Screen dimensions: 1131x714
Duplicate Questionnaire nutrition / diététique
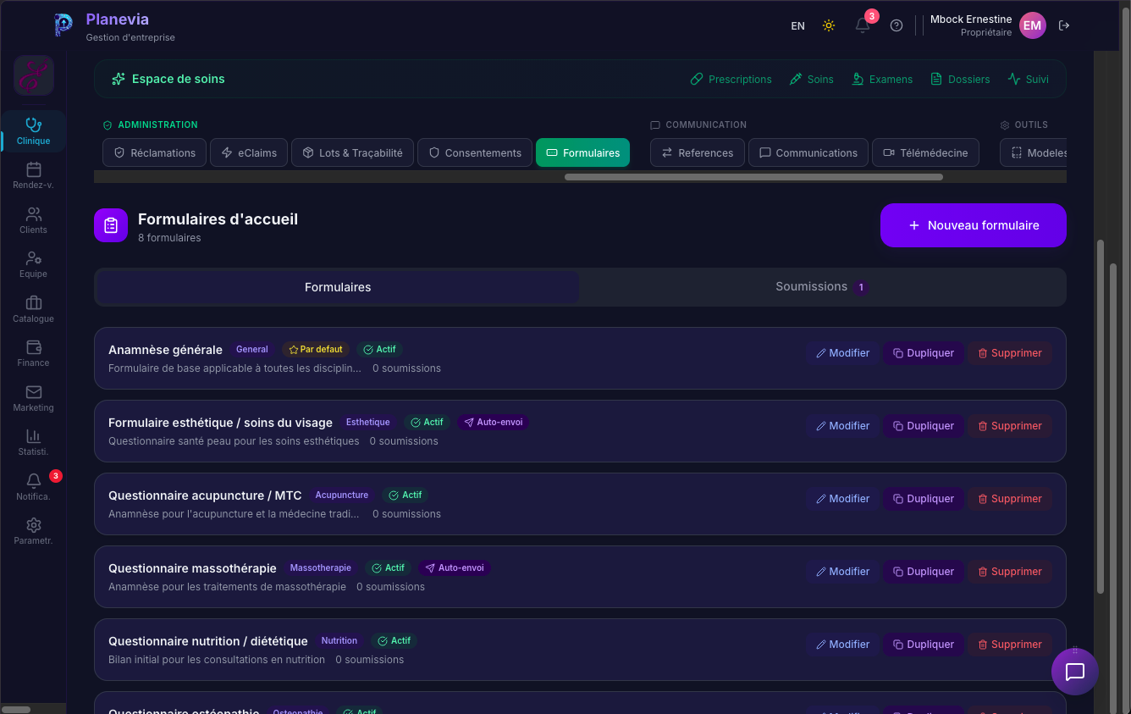click(924, 645)
